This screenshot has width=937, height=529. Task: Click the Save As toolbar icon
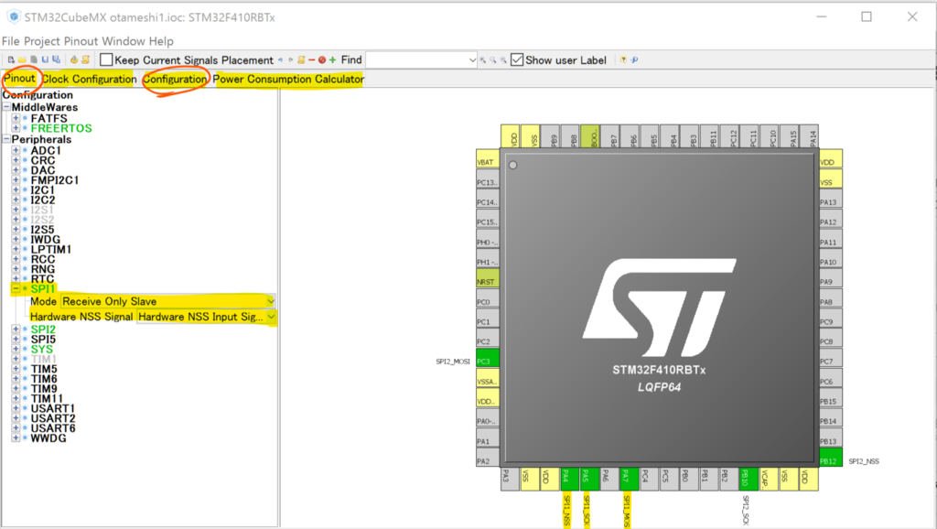(x=56, y=59)
